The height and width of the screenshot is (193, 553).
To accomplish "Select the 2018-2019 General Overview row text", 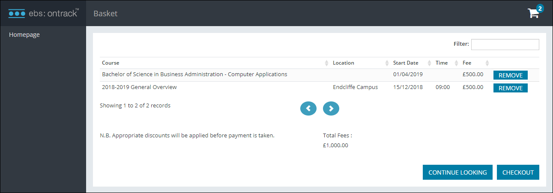I will [x=139, y=87].
